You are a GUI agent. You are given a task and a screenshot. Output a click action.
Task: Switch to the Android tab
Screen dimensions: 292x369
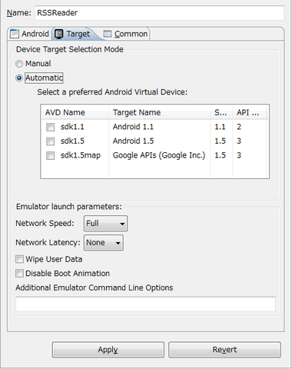29,34
